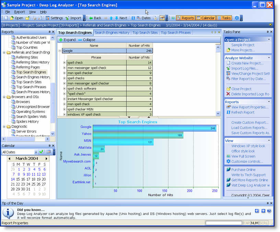Go to previous month in the calendar

tap(10, 159)
